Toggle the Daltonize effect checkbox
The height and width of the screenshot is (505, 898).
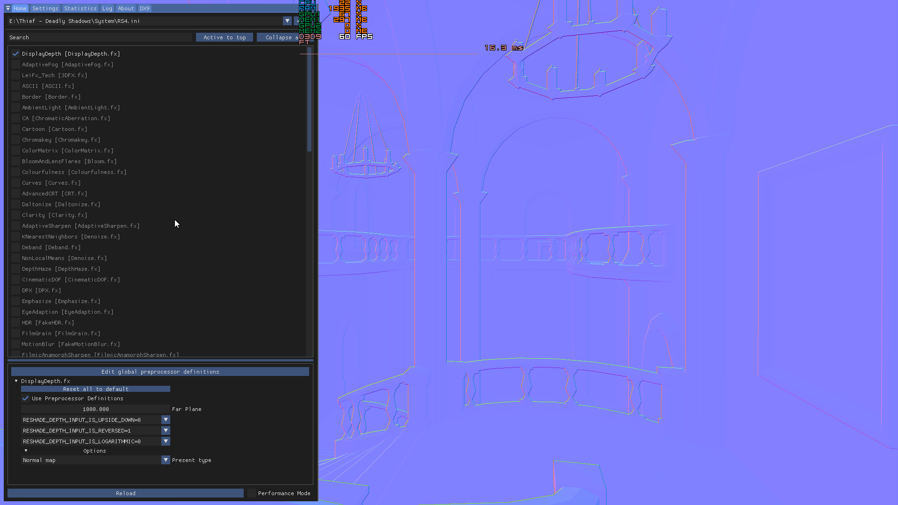15,204
